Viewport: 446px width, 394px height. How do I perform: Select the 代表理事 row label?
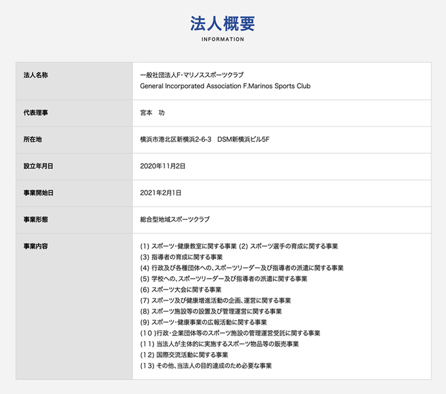[x=36, y=113]
